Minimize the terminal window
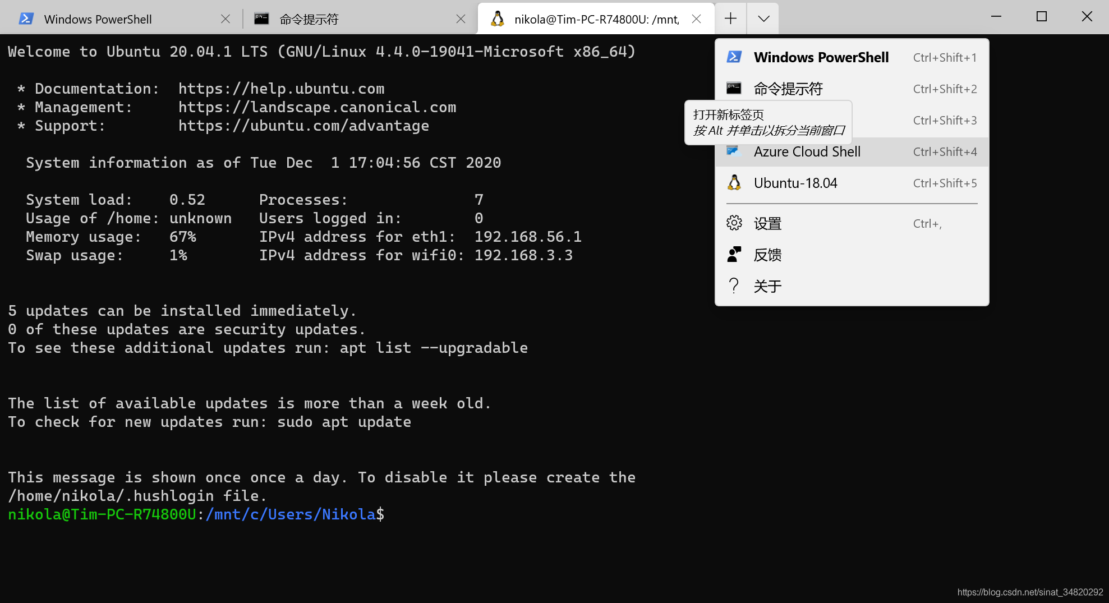Viewport: 1109px width, 603px height. click(x=996, y=17)
